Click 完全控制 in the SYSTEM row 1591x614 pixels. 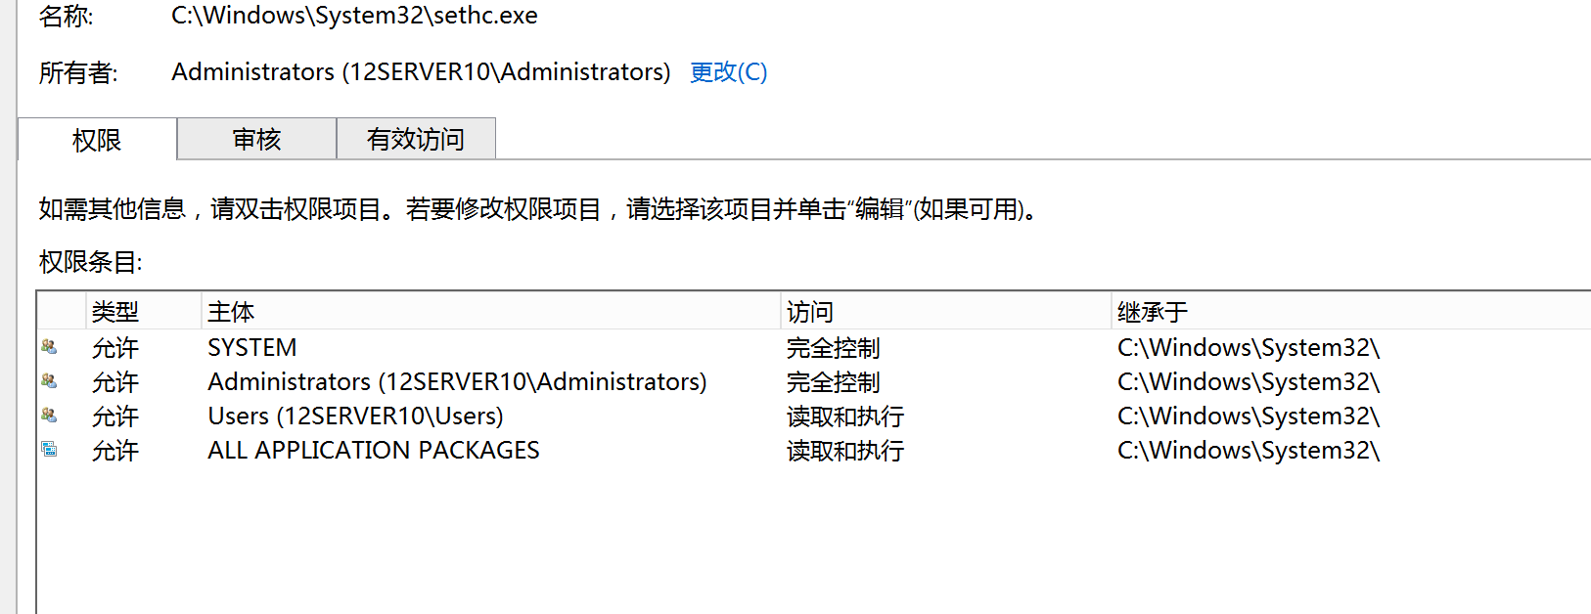pyautogui.click(x=833, y=348)
